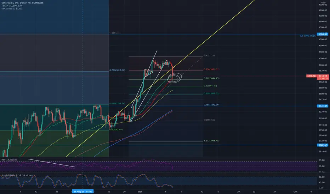Click the 3270.00 price scale value
This screenshot has width=330, height=194.
pos(323,112)
